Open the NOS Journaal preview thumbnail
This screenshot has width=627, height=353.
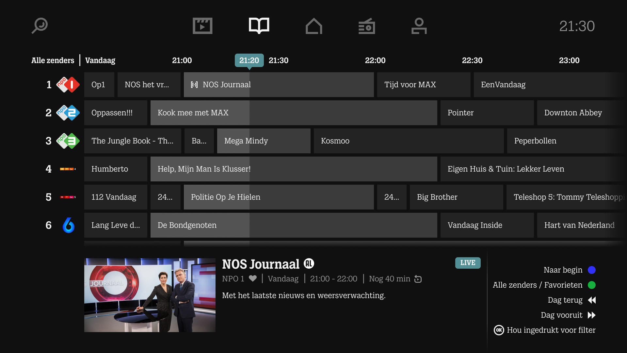pos(150,295)
